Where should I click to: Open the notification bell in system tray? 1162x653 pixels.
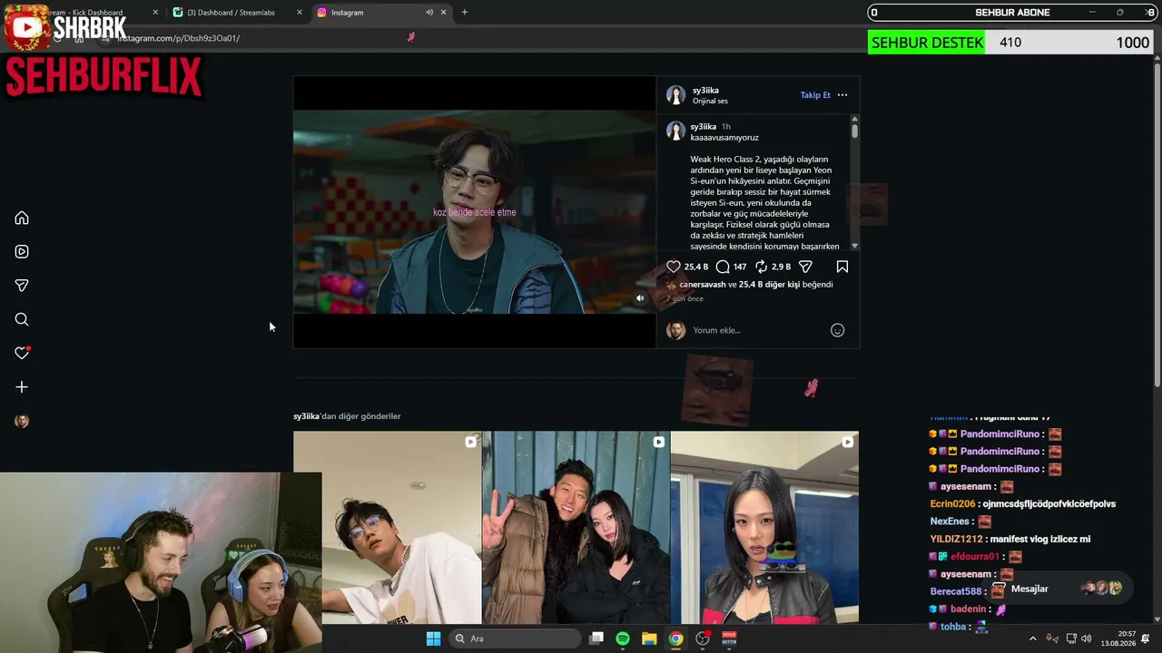pos(1146,638)
